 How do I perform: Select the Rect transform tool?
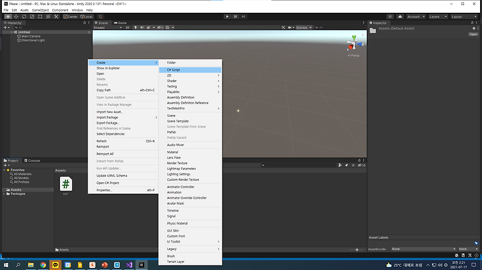(x=40, y=17)
